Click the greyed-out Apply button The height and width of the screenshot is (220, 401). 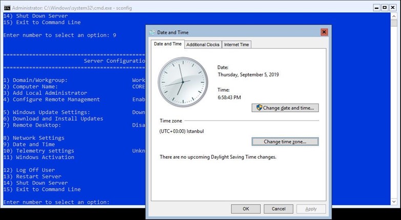point(311,209)
